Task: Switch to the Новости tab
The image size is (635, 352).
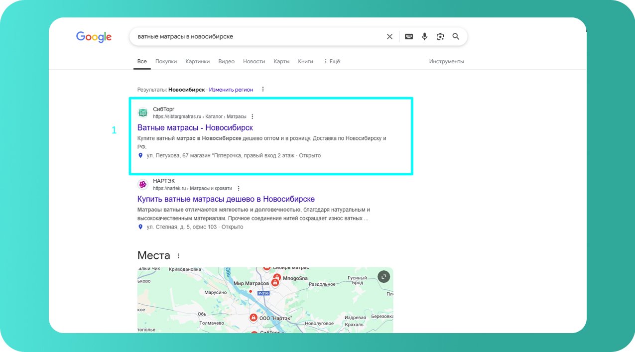Action: (x=254, y=62)
